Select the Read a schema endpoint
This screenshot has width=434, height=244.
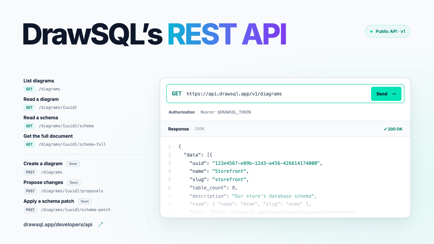[x=41, y=117]
